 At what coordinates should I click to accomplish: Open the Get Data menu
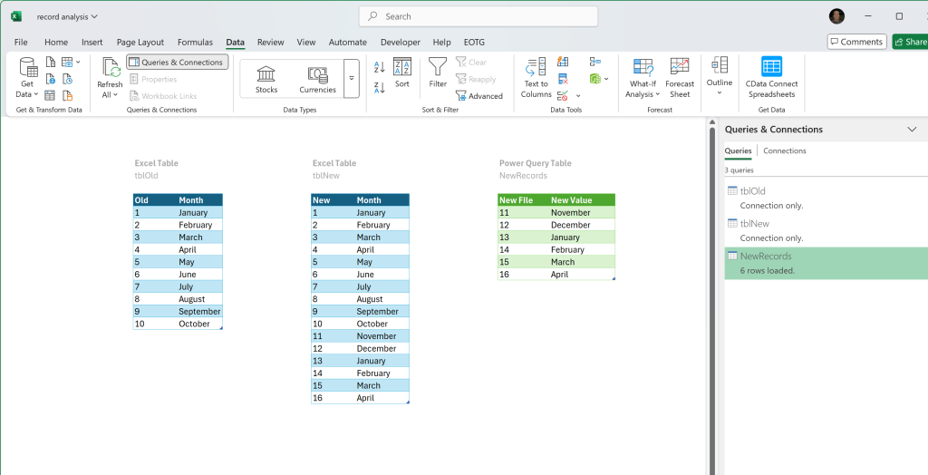27,78
